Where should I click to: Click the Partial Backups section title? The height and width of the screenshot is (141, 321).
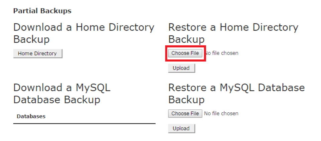click(42, 11)
